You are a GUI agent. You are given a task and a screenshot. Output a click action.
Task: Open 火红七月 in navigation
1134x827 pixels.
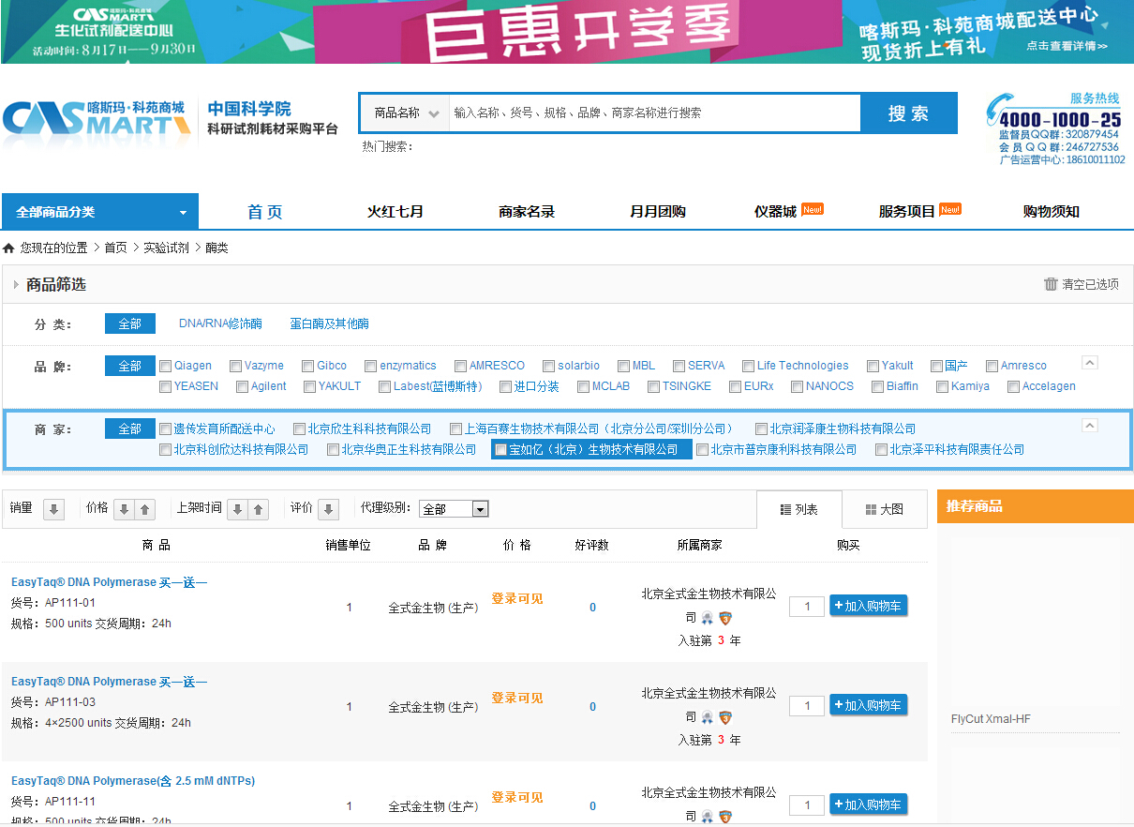coord(395,212)
